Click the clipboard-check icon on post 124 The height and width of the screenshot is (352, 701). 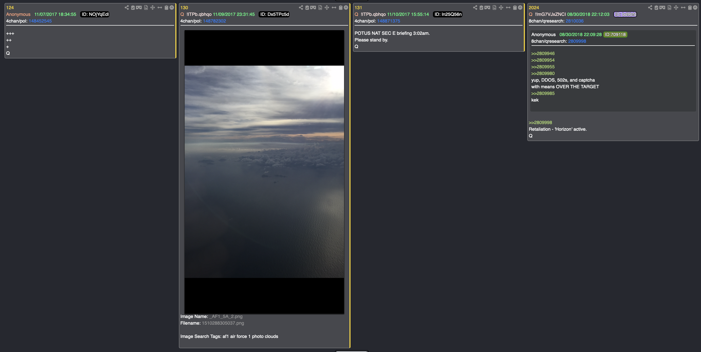coord(133,8)
